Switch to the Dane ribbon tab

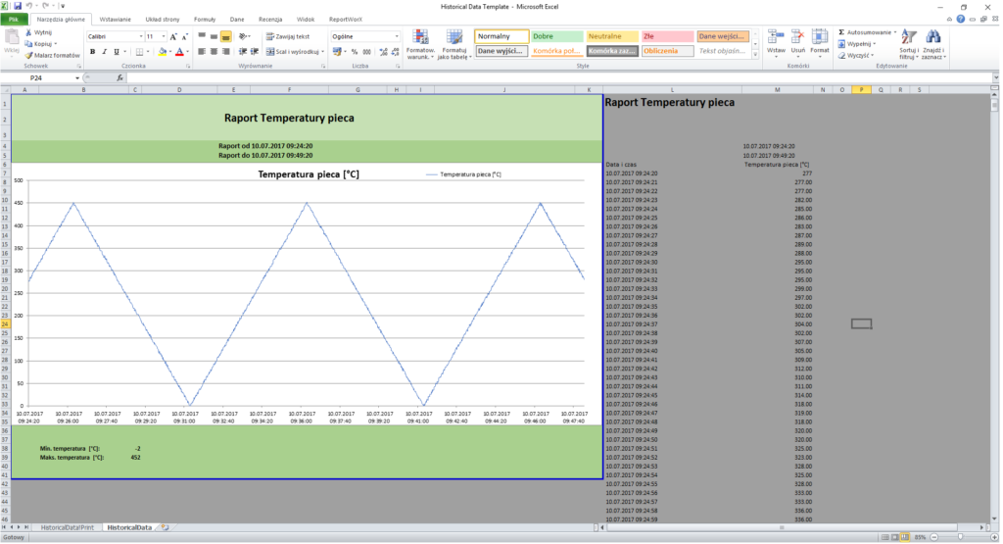(237, 20)
